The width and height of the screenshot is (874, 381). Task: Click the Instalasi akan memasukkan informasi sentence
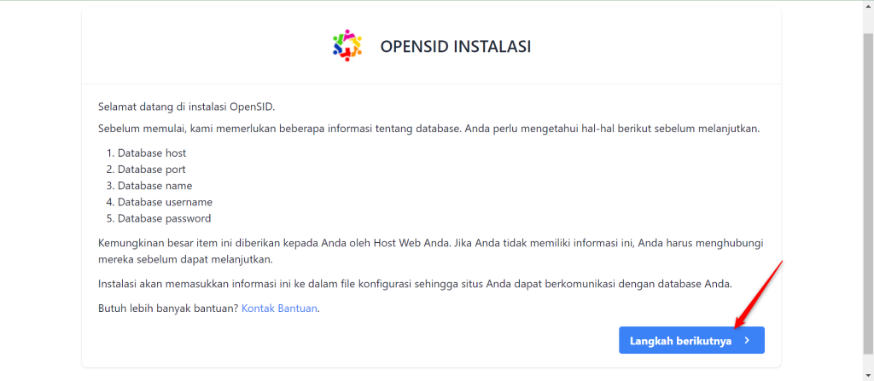(415, 284)
